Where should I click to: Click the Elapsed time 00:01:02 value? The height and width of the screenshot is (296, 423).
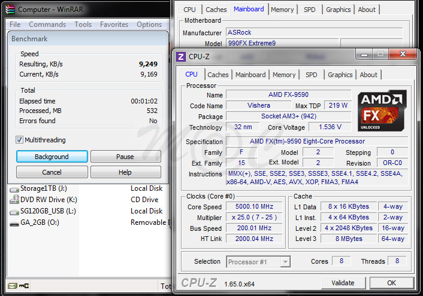(x=144, y=101)
